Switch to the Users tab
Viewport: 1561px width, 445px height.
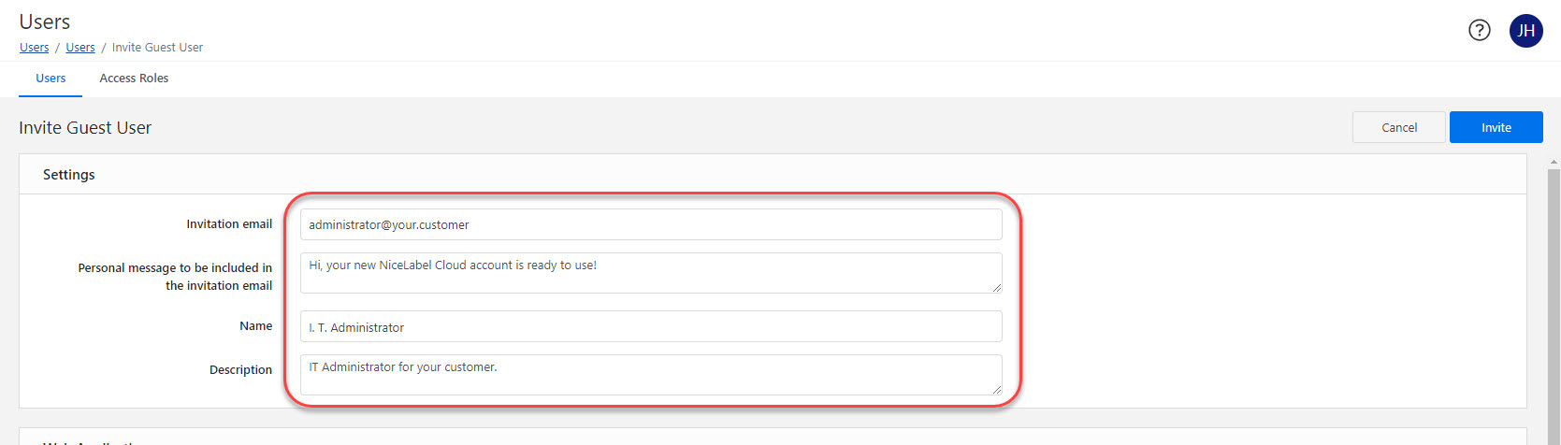pyautogui.click(x=51, y=79)
